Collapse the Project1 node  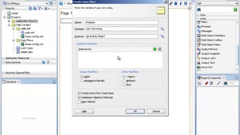pyautogui.click(x=4, y=17)
